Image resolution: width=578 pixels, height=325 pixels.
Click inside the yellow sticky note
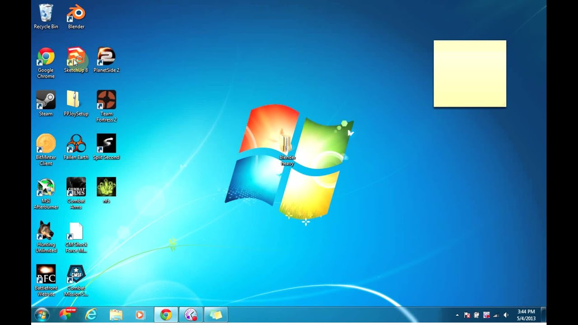470,74
